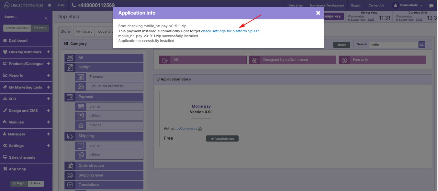Open Contact Us in the top bar

pyautogui.click(x=376, y=5)
